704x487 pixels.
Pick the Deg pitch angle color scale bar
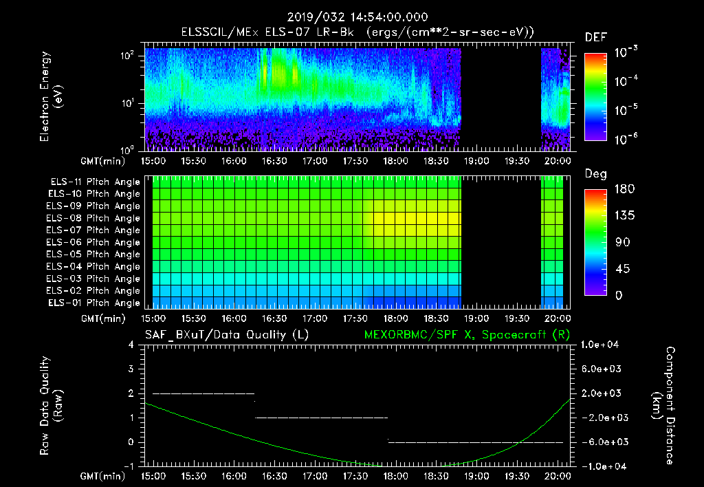pos(596,243)
